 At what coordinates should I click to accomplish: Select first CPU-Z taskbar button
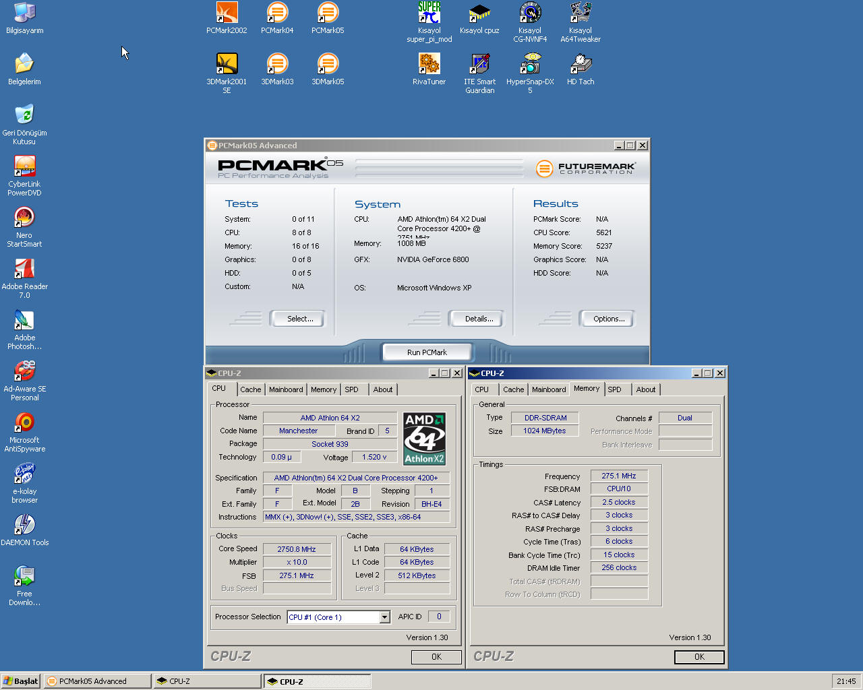click(207, 681)
